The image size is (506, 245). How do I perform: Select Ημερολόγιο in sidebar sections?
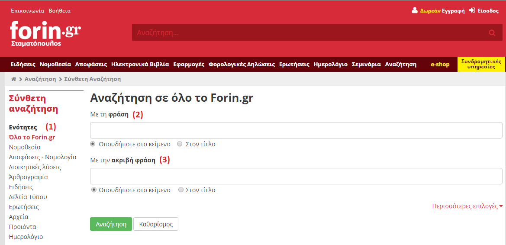coord(26,237)
